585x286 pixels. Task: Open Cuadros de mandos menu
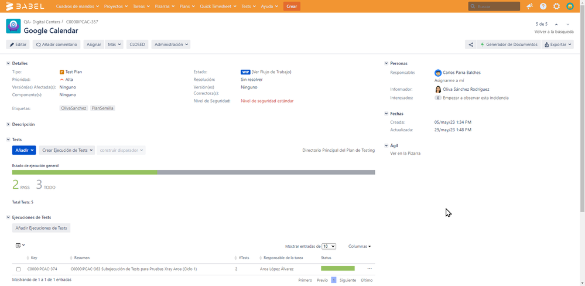(78, 6)
